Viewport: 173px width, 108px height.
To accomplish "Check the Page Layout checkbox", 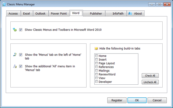I will coord(97,63).
